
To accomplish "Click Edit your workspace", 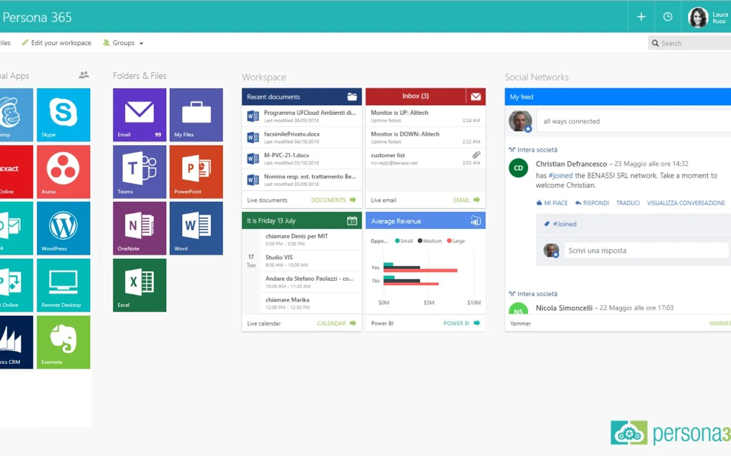I will click(x=57, y=43).
